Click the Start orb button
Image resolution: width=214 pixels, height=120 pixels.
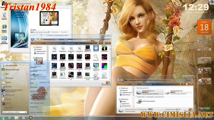click(x=3, y=117)
